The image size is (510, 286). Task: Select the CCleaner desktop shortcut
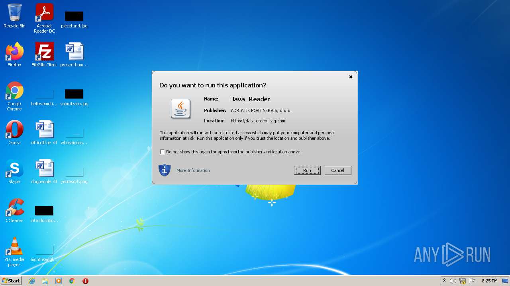click(14, 211)
